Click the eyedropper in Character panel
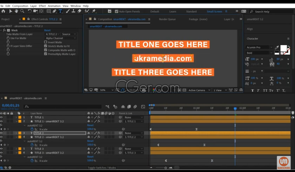This screenshot has width=295, height=172. [x=277, y=48]
